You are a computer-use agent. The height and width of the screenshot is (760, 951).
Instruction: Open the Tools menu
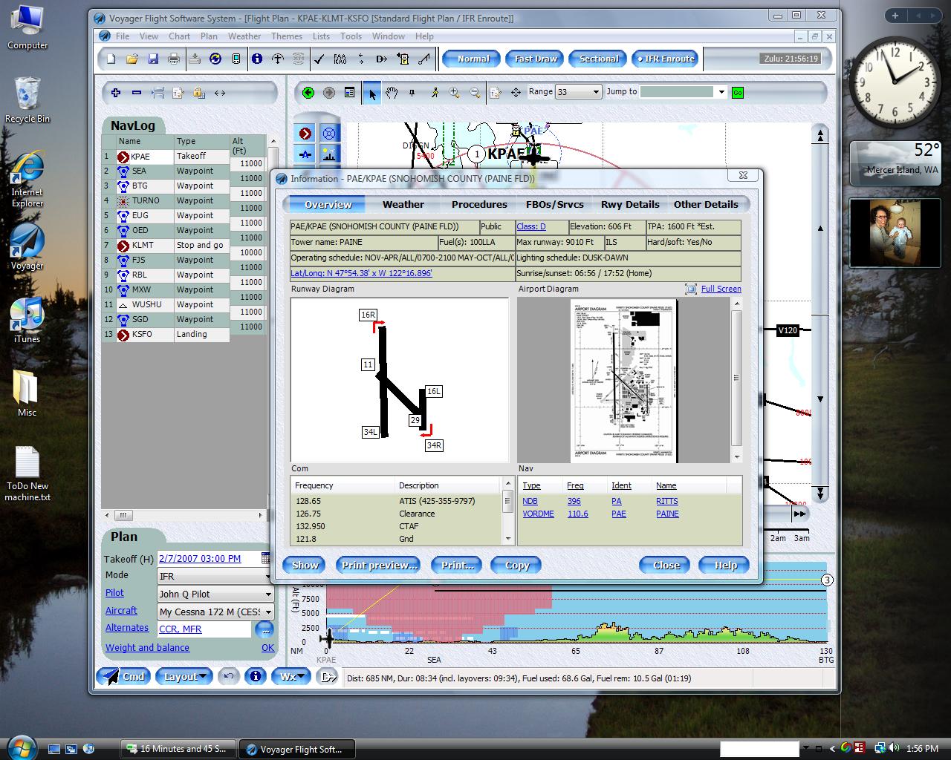[351, 36]
